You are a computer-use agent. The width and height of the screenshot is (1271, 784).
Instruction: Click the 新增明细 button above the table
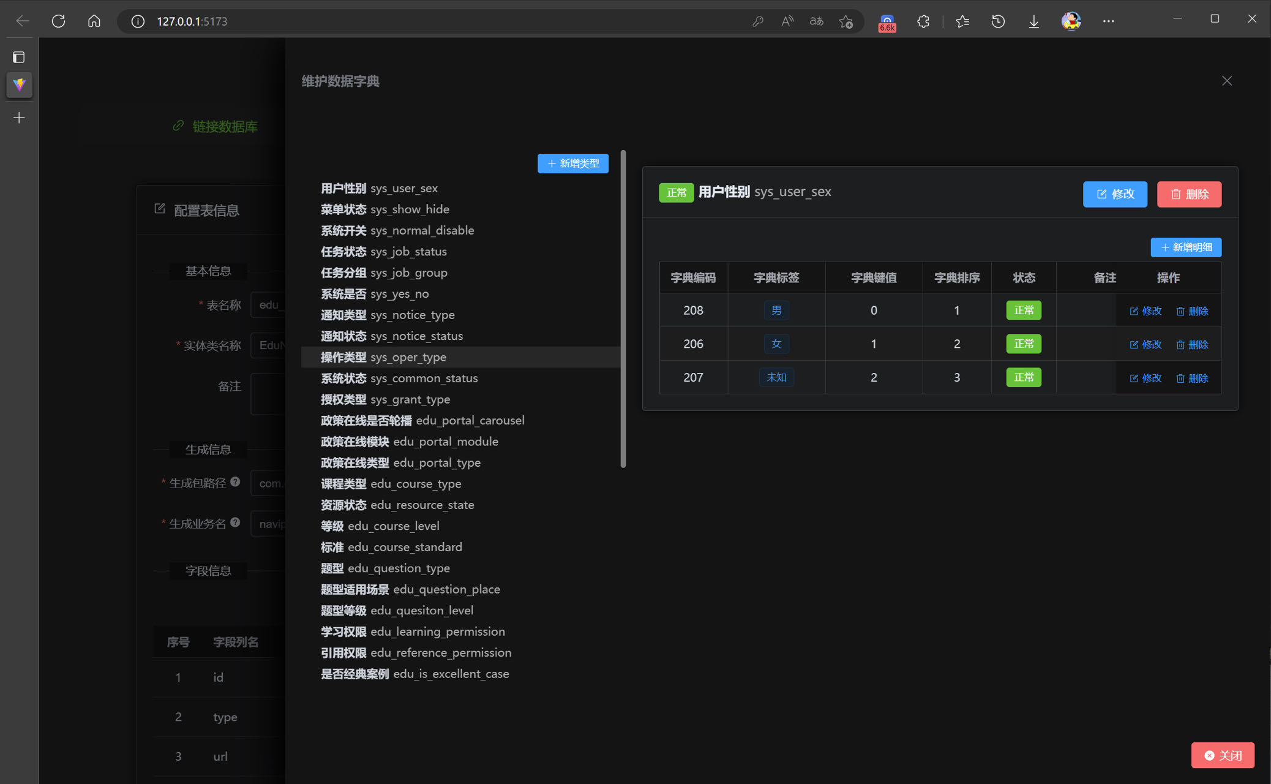click(x=1186, y=247)
